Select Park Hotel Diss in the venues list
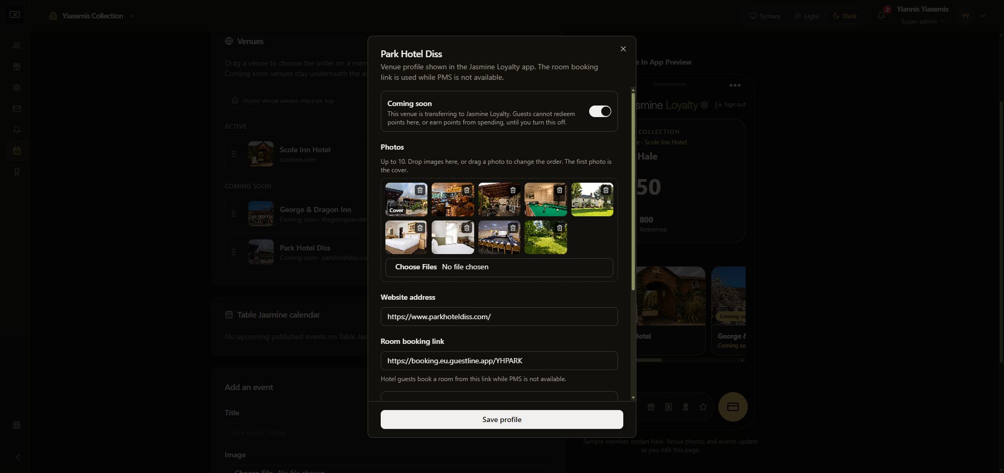Screen dimensions: 1004x473 [x=297, y=252]
